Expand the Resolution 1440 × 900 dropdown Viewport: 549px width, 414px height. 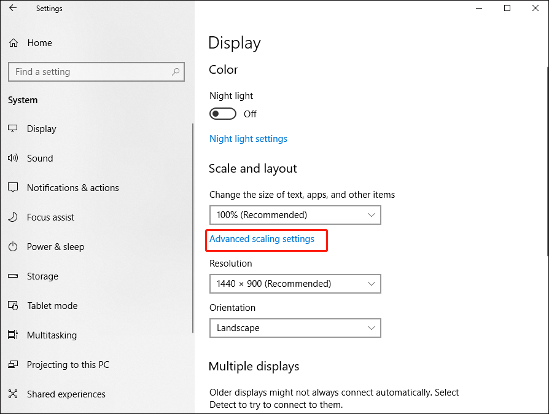295,284
